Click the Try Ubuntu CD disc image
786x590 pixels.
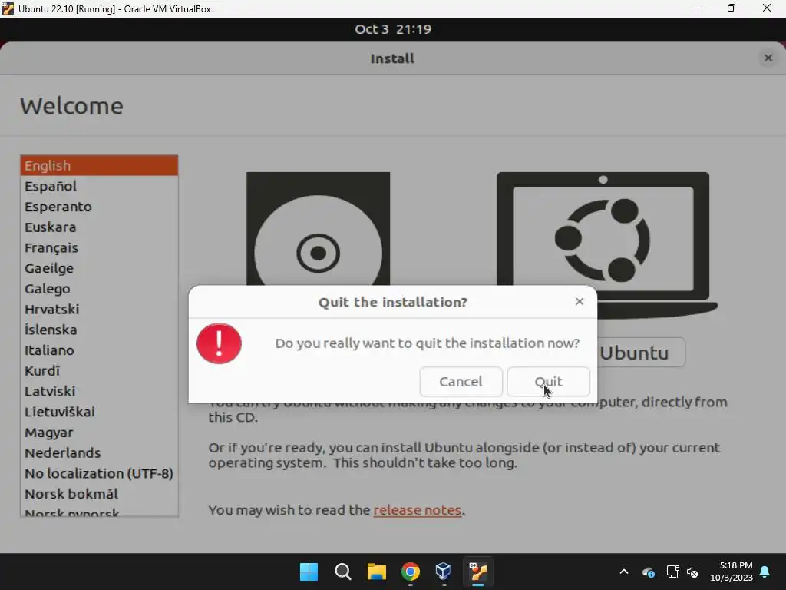(x=318, y=229)
